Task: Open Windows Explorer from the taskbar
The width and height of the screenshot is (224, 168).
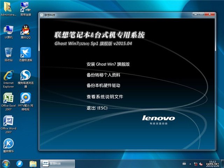Action: click(x=33, y=164)
